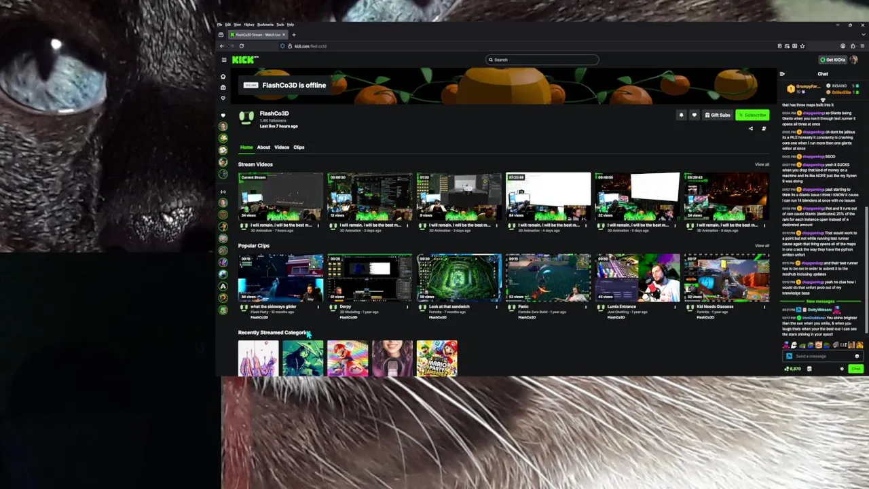Image resolution: width=869 pixels, height=489 pixels.
Task: View all Popular Clips
Action: 762,246
